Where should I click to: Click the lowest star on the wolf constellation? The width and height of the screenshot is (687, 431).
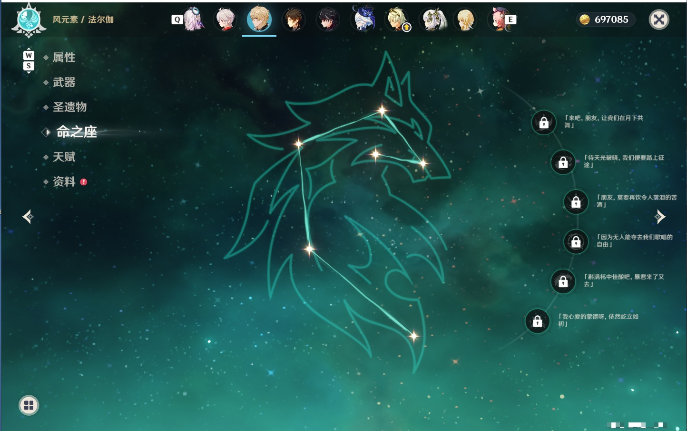coord(414,336)
